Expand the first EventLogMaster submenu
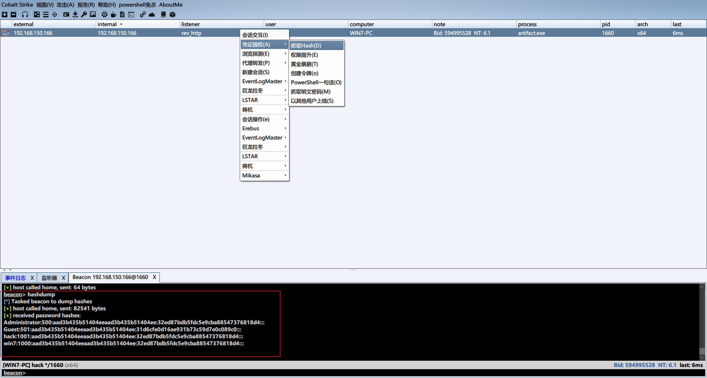This screenshot has height=378, width=707. [264, 81]
